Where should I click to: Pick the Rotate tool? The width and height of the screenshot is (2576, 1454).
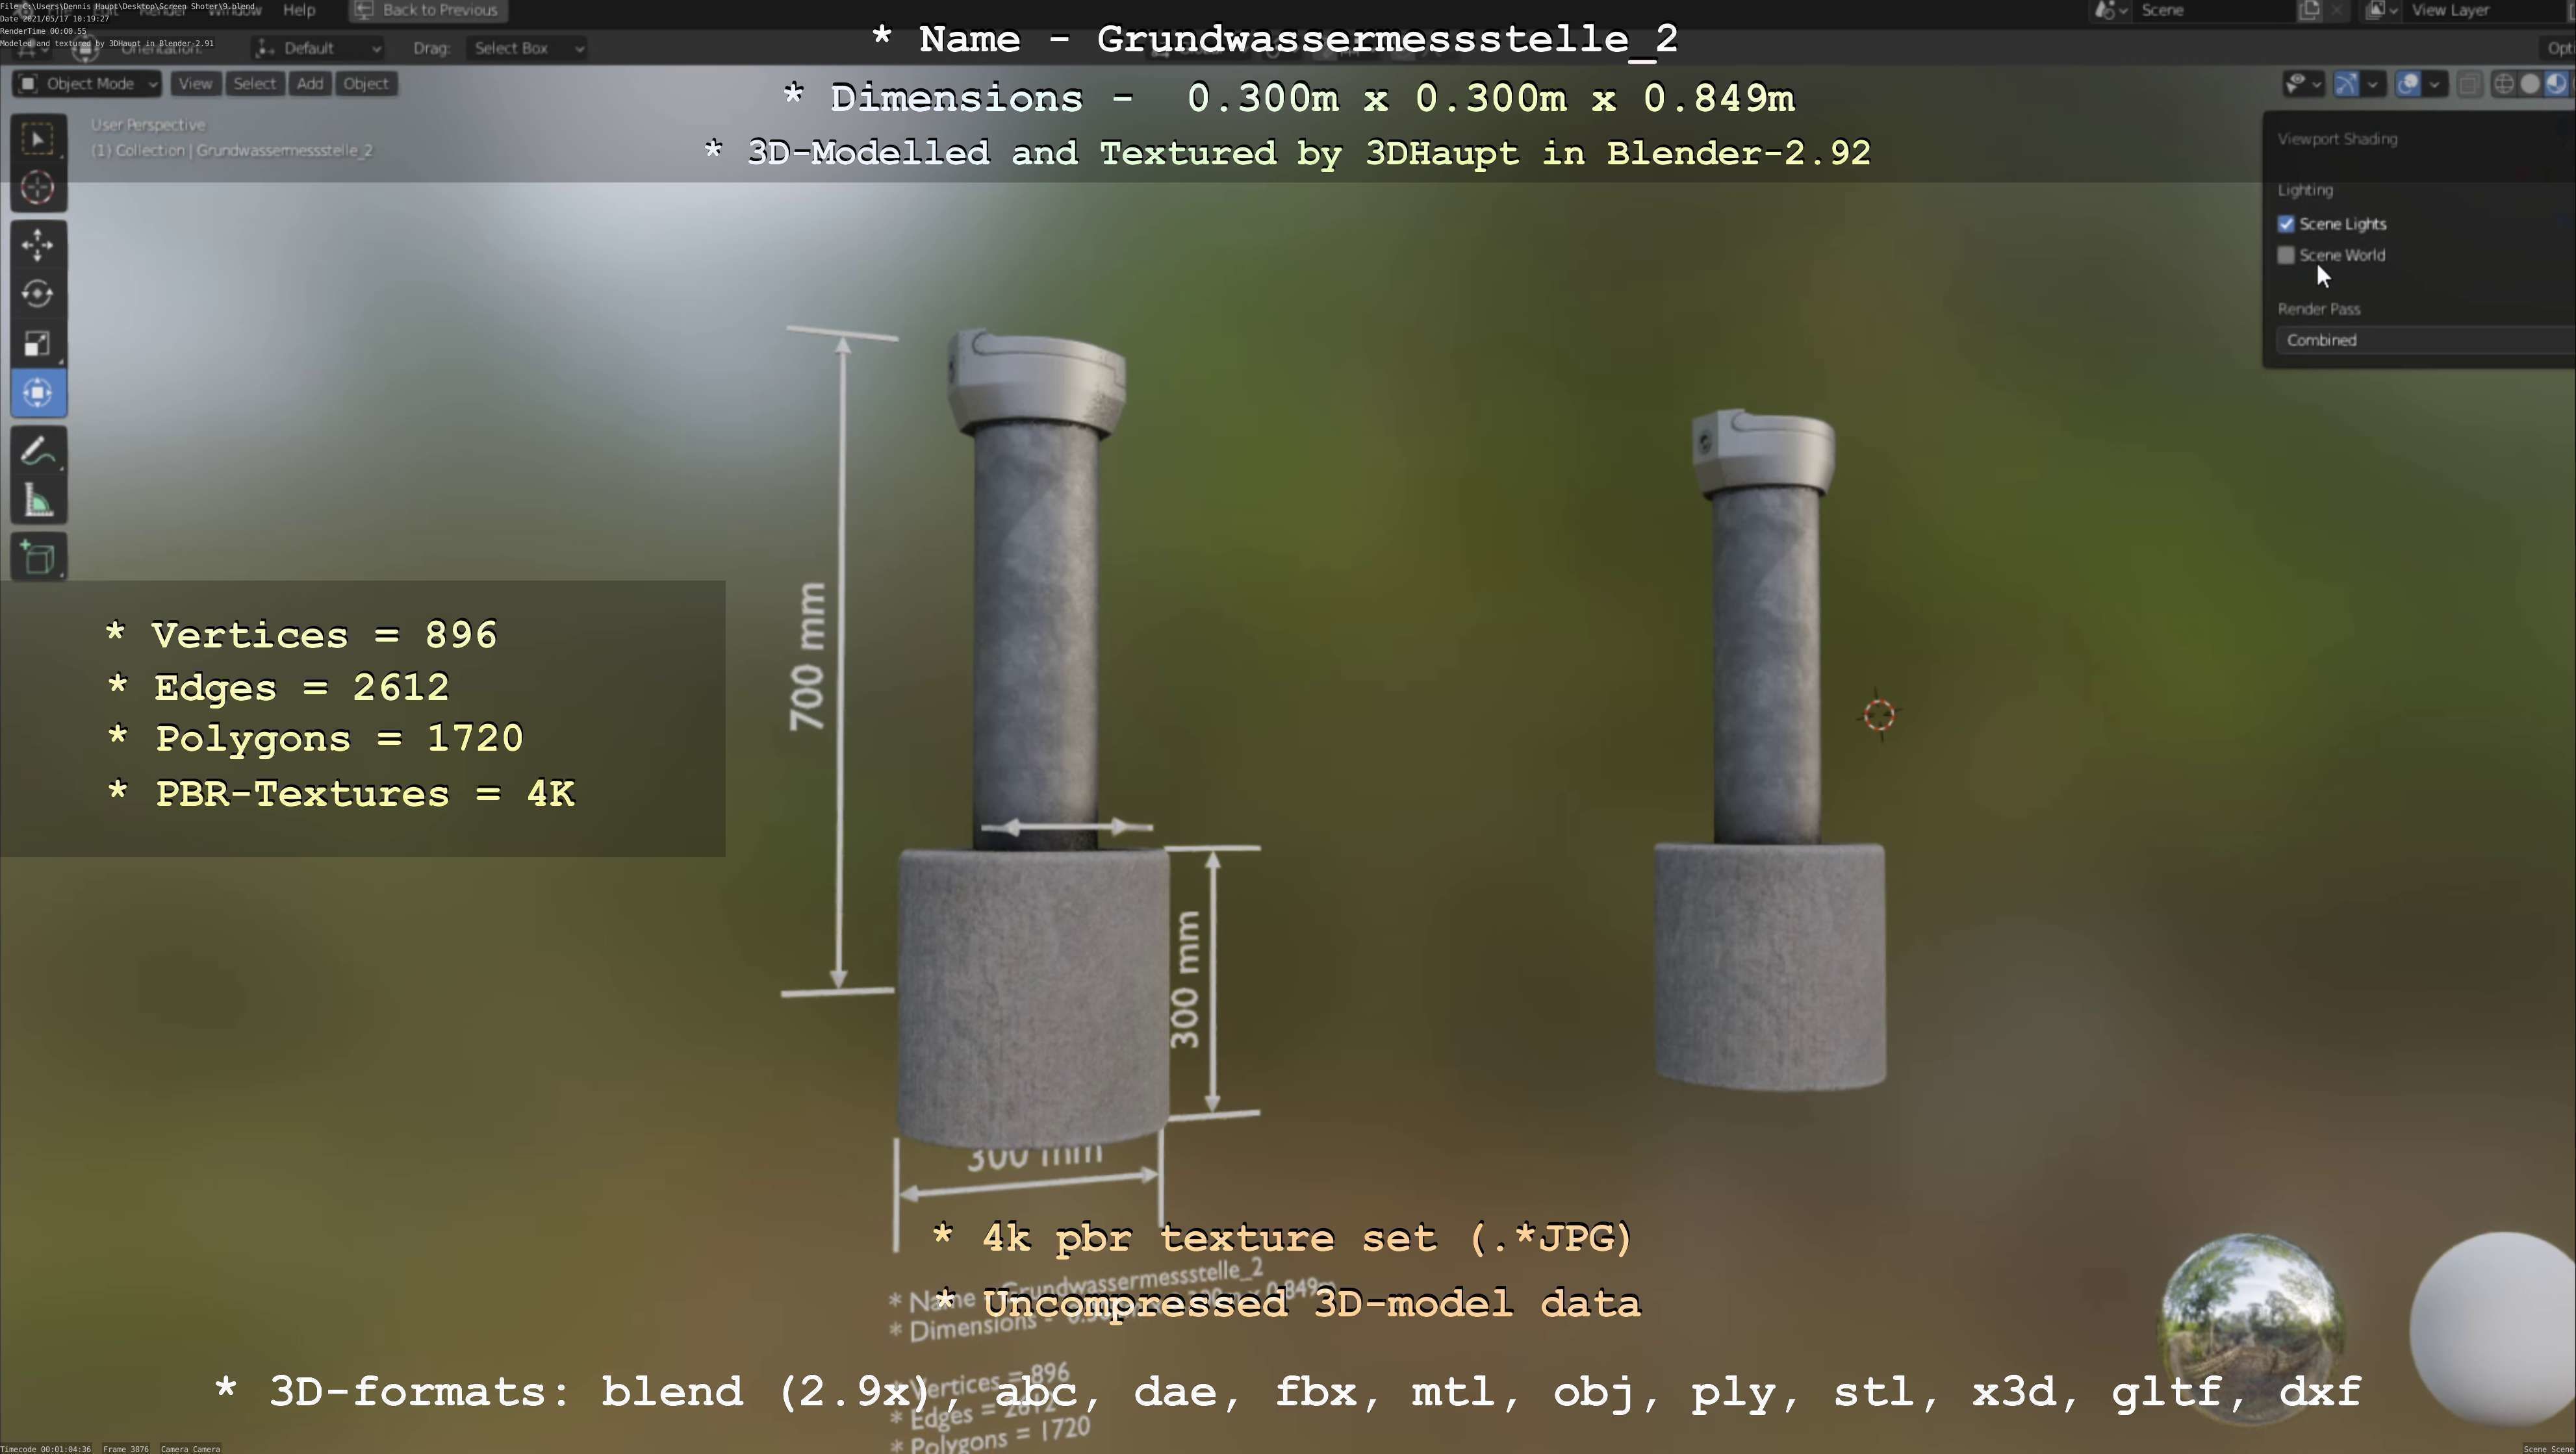pyautogui.click(x=38, y=294)
